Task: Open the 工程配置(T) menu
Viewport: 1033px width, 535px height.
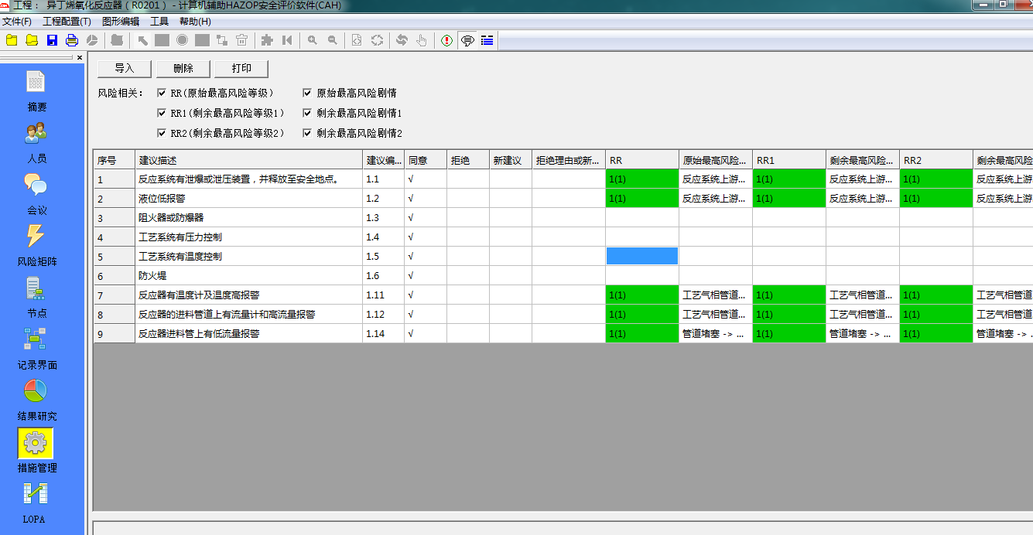Action: [x=67, y=22]
